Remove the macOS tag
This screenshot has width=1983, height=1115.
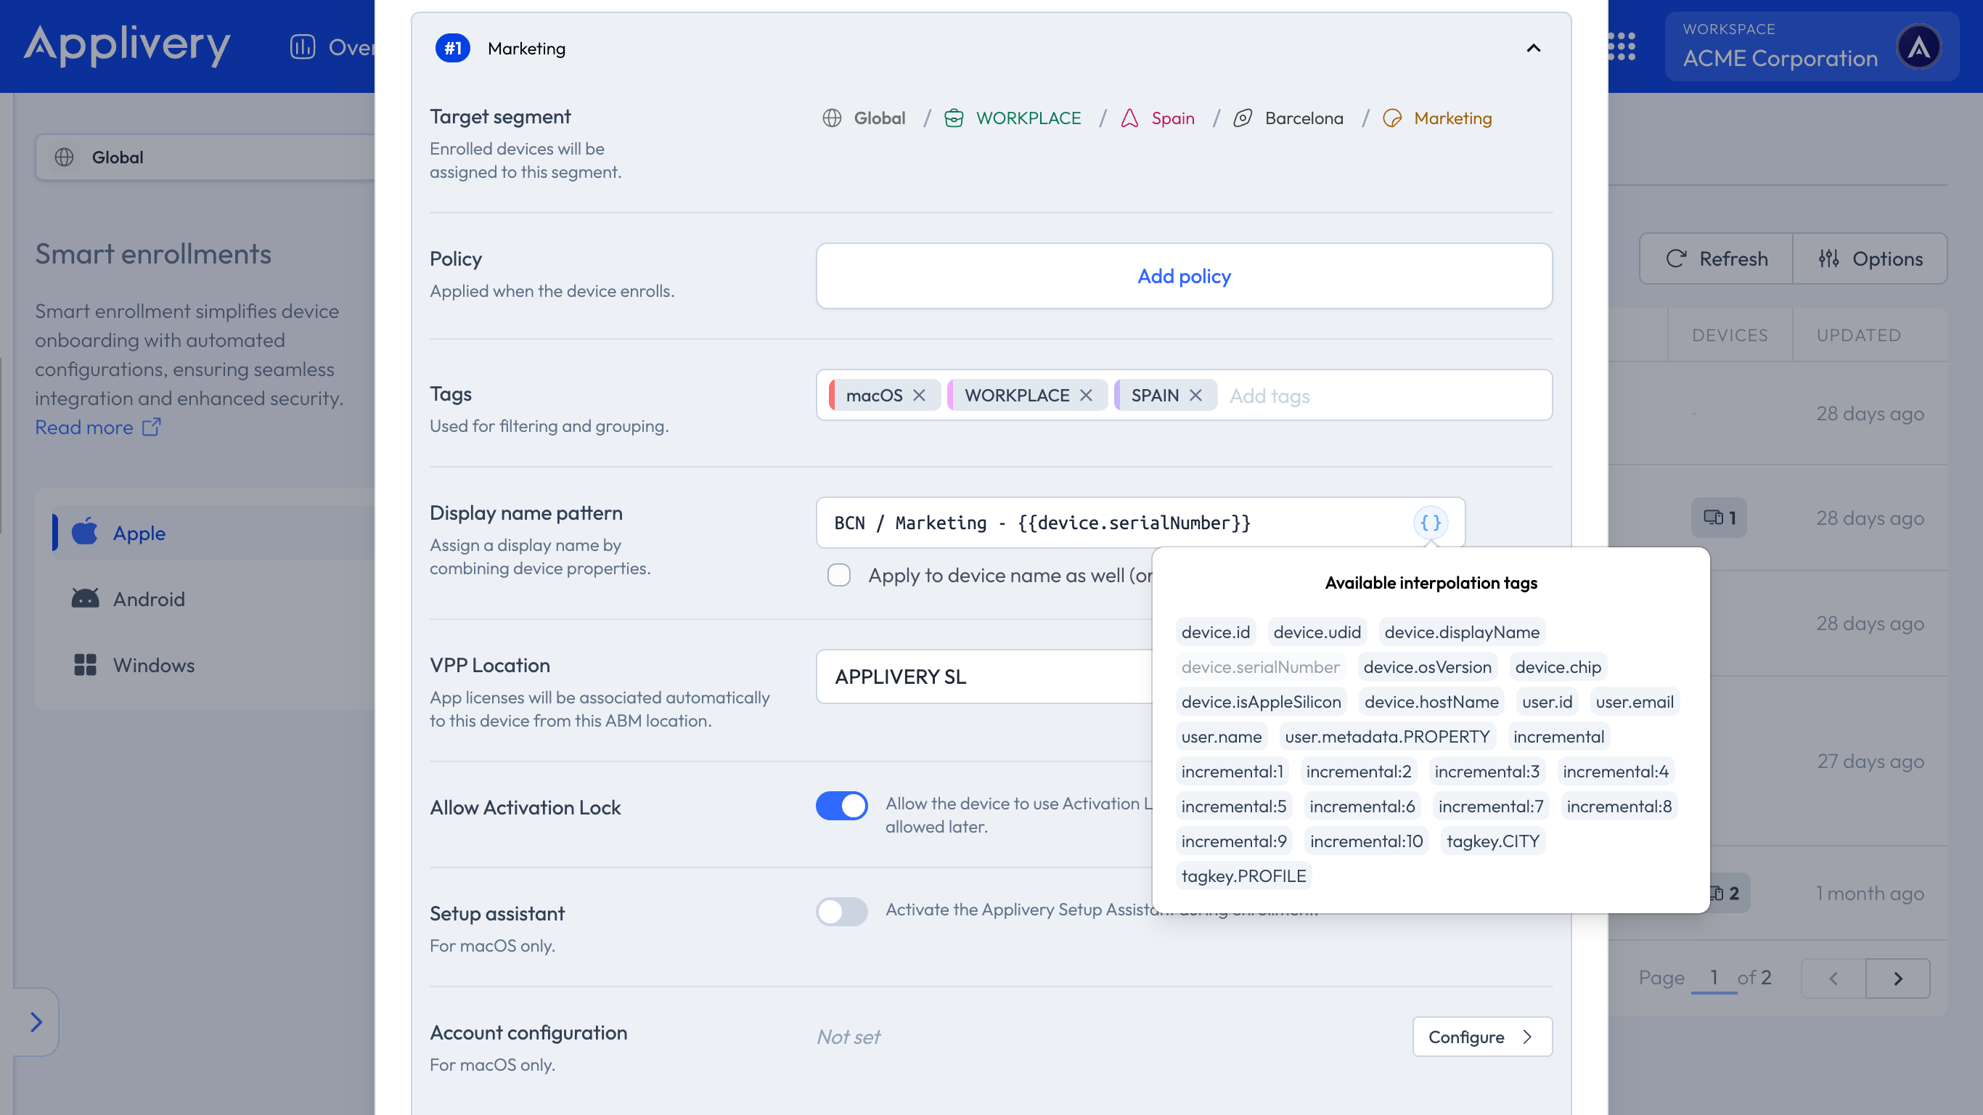(x=919, y=395)
